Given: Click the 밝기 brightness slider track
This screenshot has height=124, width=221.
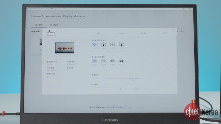Looking at the screenshot, I should 111,79.
